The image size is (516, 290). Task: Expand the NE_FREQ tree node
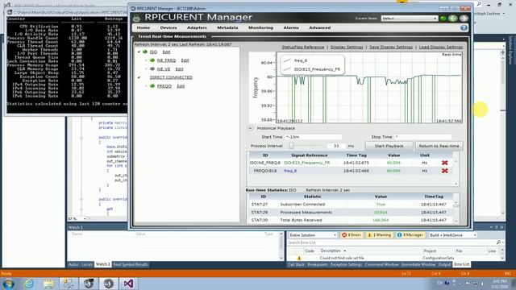click(x=146, y=60)
